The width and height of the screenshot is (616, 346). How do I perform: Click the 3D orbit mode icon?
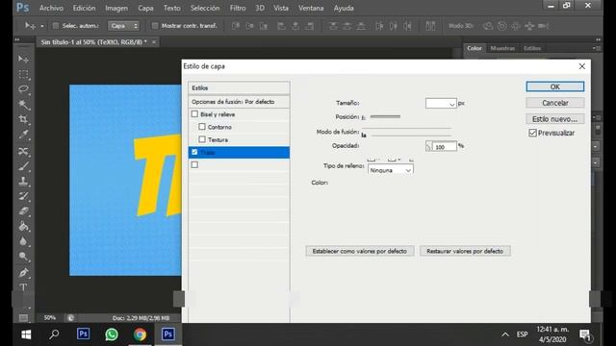488,26
